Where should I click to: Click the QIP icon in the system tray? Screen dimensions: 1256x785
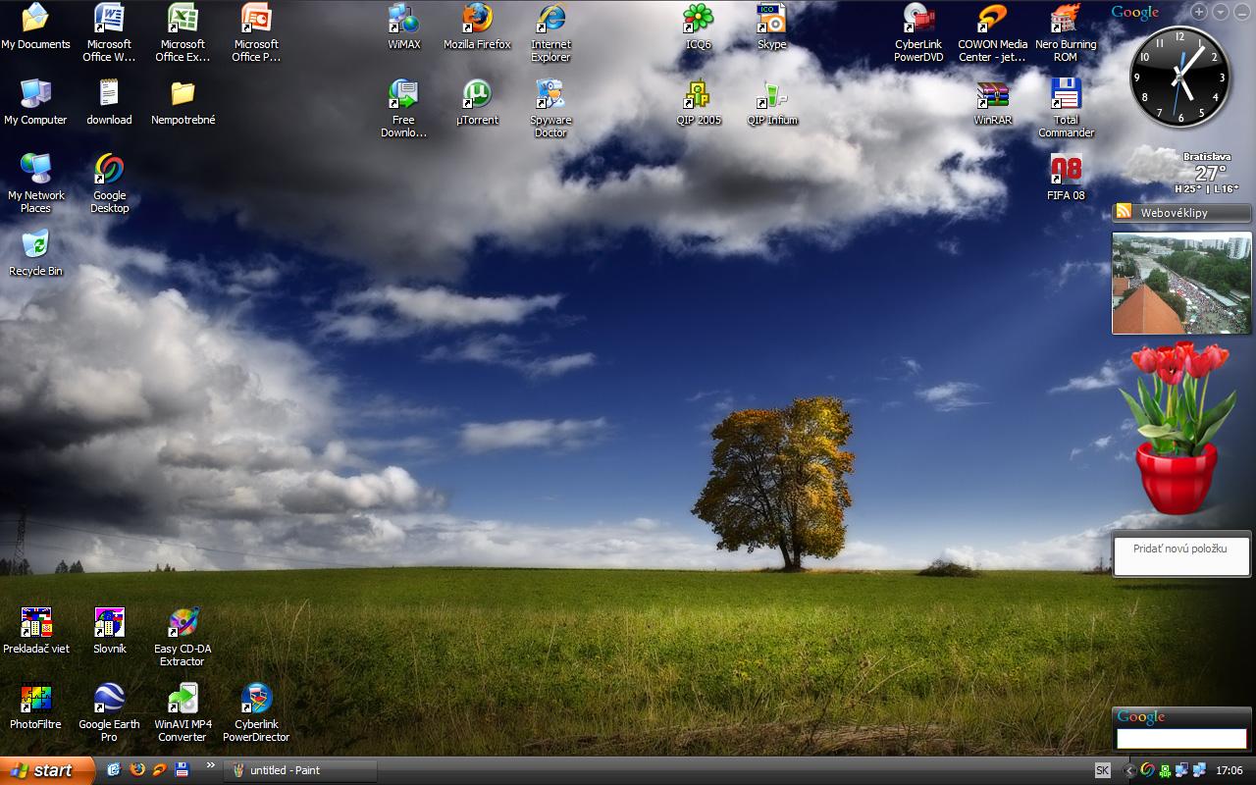click(x=1164, y=770)
